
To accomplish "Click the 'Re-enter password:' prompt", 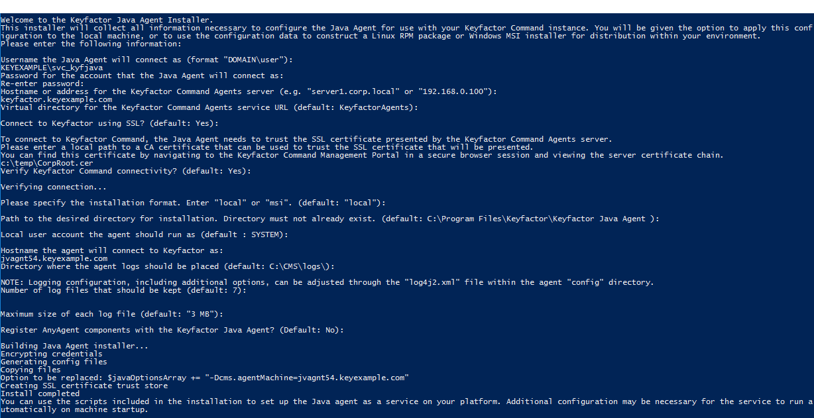I will click(42, 83).
